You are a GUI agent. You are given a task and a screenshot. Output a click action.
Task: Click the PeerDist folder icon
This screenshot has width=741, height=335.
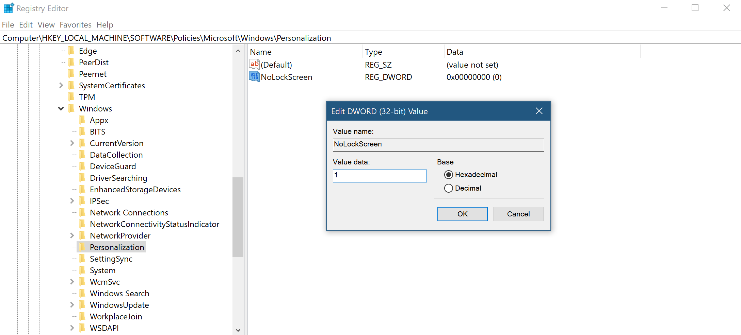71,63
